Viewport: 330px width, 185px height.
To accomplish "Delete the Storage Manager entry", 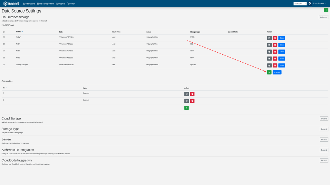I will coord(275,66).
